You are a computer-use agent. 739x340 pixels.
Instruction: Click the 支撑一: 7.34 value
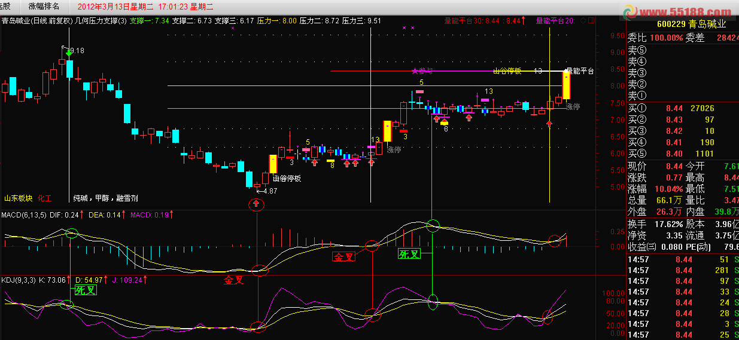(x=150, y=20)
